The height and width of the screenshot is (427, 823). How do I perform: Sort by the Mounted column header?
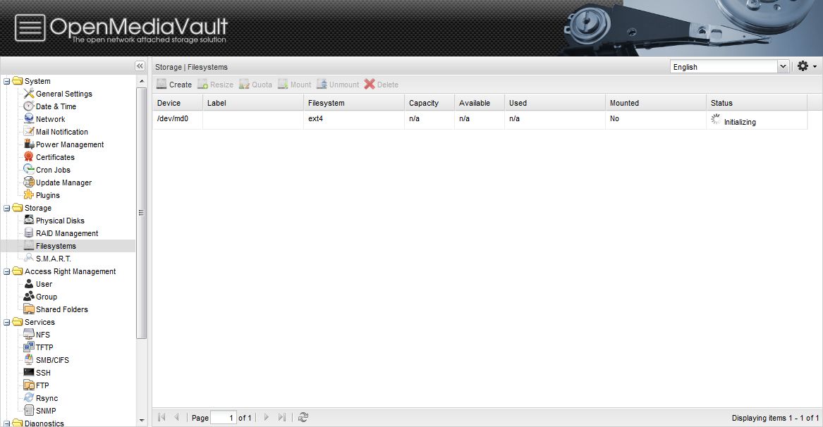[x=656, y=103]
